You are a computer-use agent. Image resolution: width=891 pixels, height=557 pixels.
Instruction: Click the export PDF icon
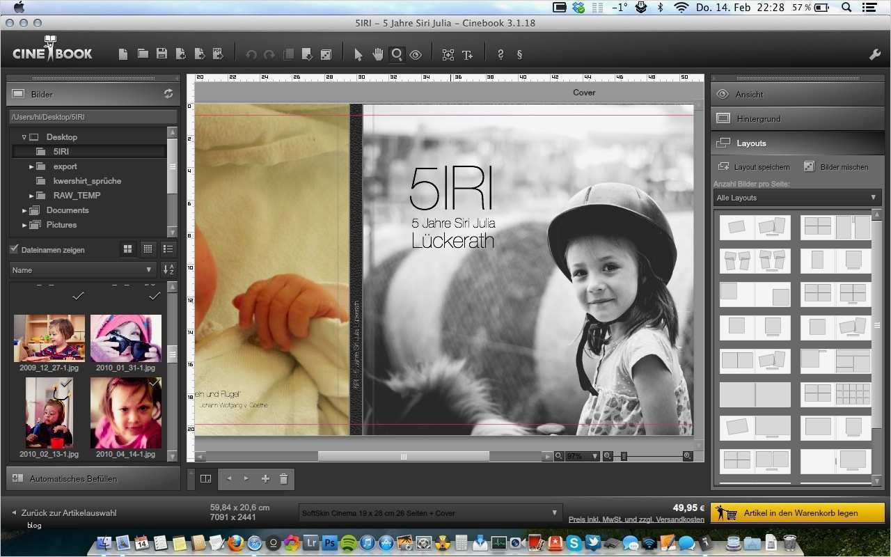click(218, 54)
